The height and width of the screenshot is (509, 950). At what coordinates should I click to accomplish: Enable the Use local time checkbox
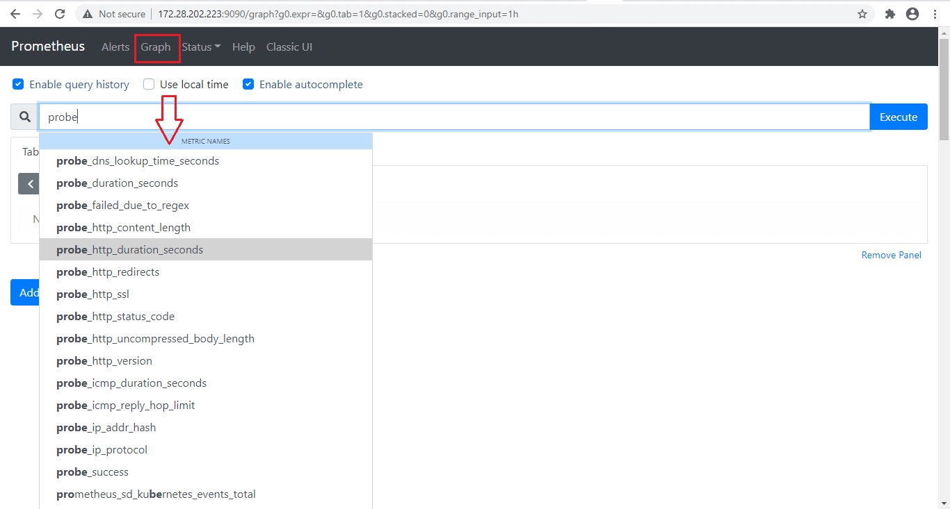tap(148, 84)
